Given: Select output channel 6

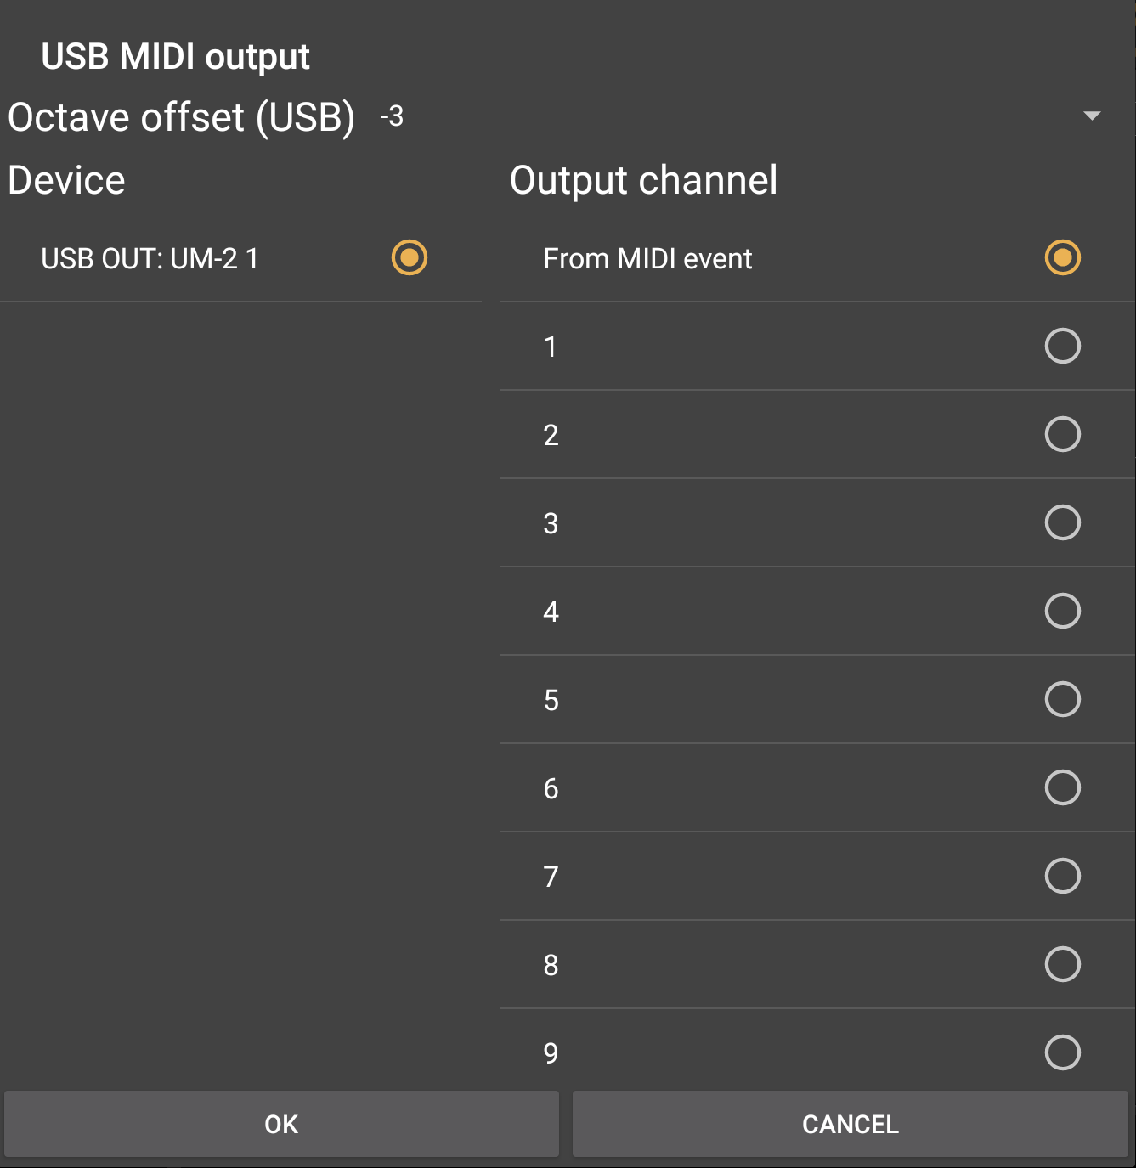Looking at the screenshot, I should (1062, 788).
